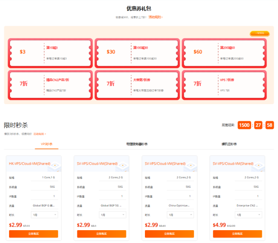Claim all coupons with orange pill button
The width and height of the screenshot is (278, 243).
260,33
